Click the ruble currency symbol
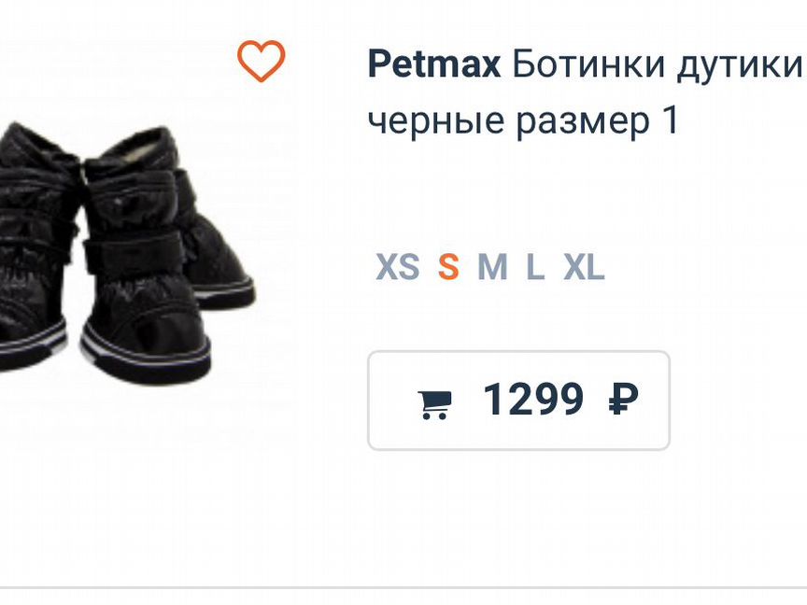The image size is (807, 605). tap(624, 400)
